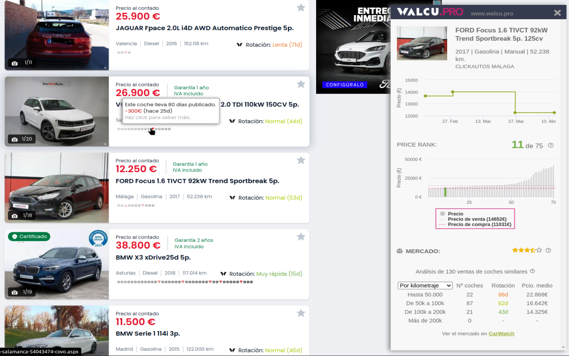Star the BMW X3 listing as favorite
This screenshot has height=356, width=569.
coord(301,237)
